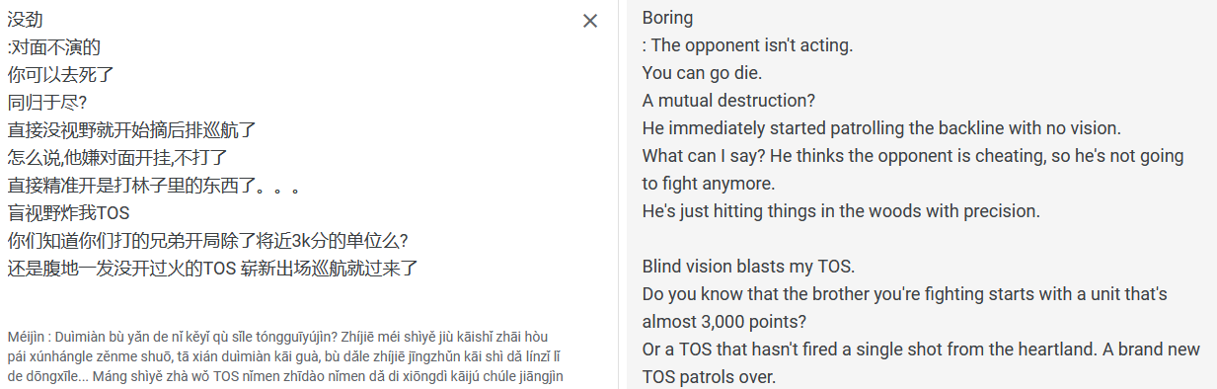1217x389 pixels.
Task: Place cursor in line ':对面不演的'
Action: click(x=53, y=46)
